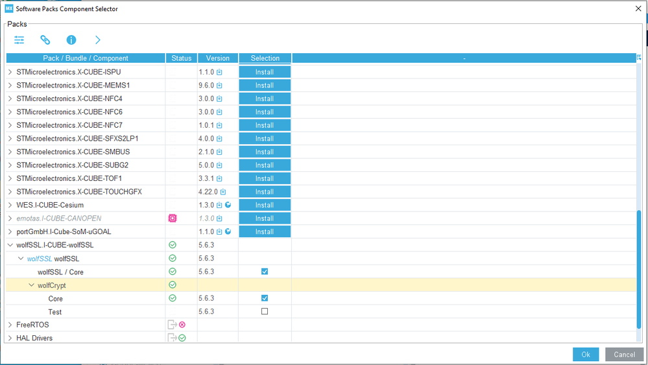Install the X-CUBE-NFC7 pack
This screenshot has width=648, height=365.
click(265, 125)
